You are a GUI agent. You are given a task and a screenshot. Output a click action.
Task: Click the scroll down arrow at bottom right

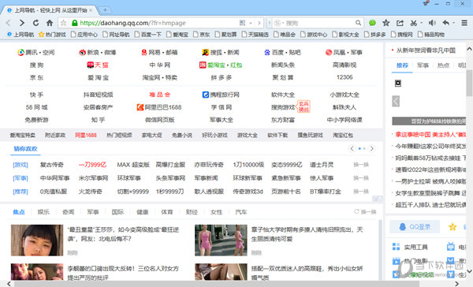click(469, 270)
